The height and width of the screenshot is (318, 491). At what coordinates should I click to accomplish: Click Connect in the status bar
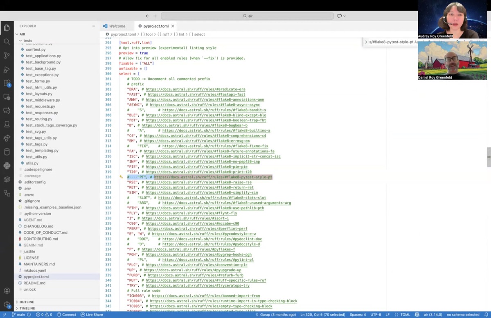pos(68,314)
